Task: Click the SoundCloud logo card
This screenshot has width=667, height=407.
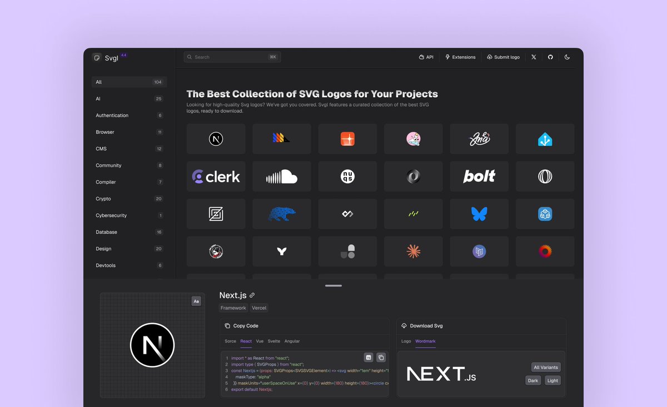Action: (x=282, y=177)
